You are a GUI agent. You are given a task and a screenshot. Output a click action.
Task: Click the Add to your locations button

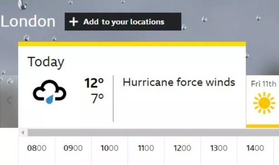coord(123,22)
